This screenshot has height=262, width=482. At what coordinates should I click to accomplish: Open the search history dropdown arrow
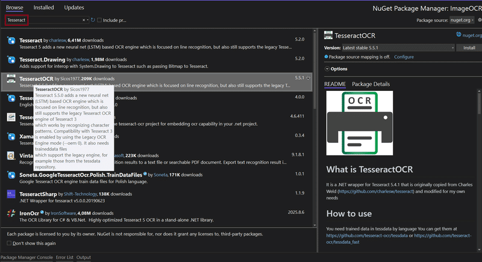point(87,20)
